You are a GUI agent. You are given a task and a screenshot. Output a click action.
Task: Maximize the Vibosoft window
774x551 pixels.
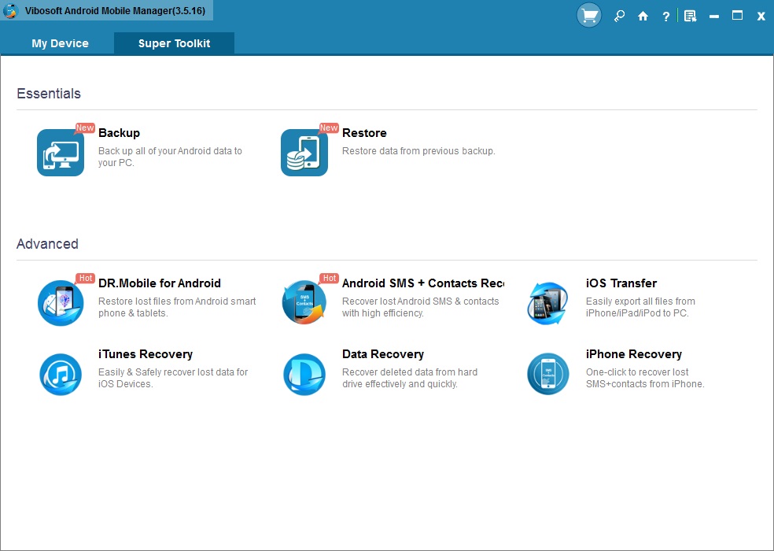(737, 15)
